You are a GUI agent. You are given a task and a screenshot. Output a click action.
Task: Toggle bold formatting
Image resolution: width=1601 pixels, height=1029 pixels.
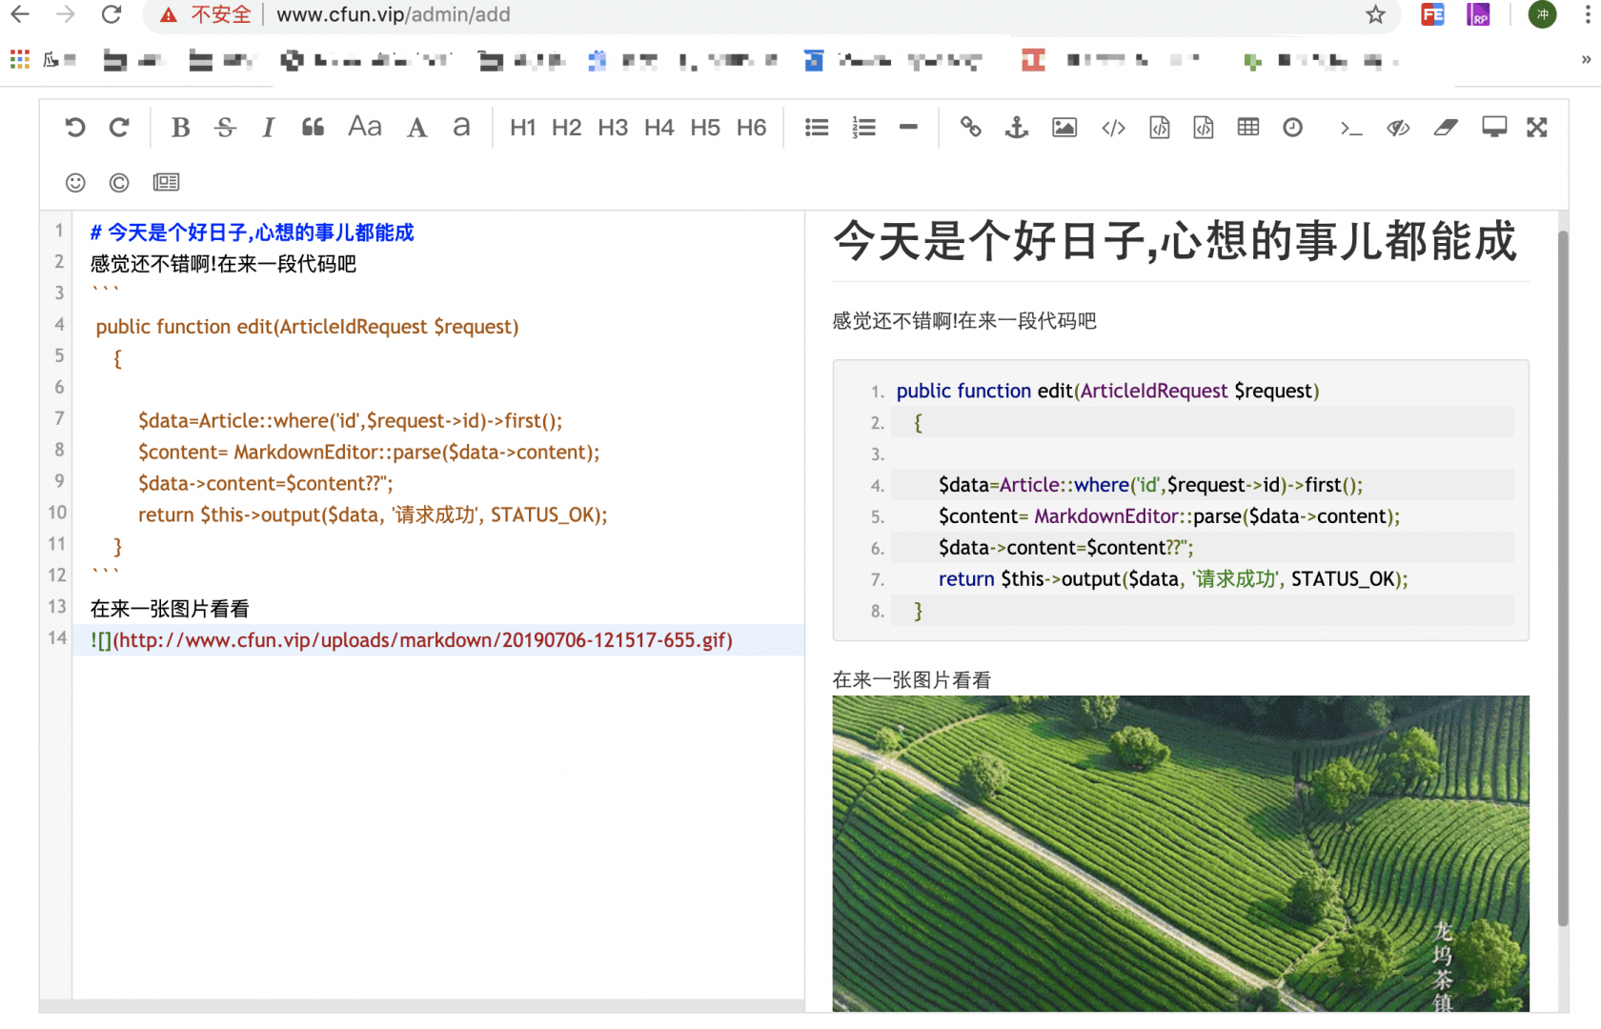pos(180,128)
